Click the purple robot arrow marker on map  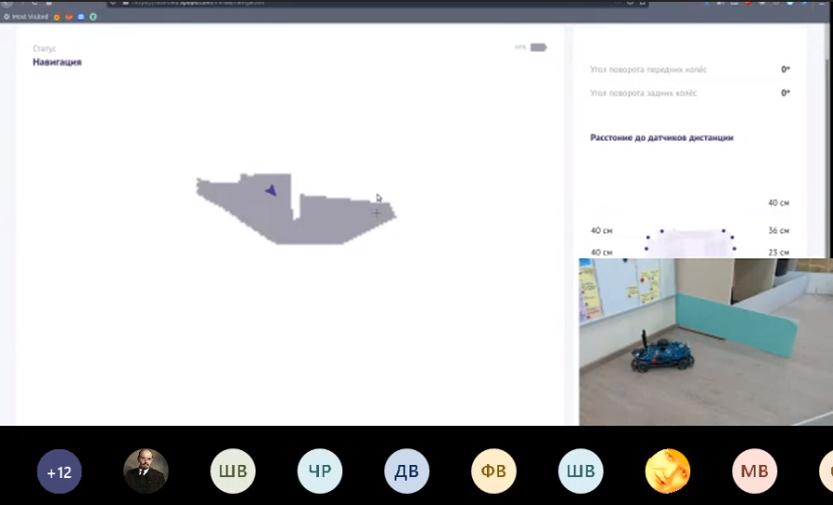click(271, 190)
